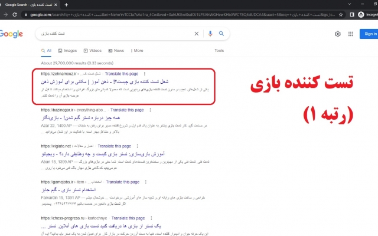Click the lock icon in address bar
The width and height of the screenshot is (378, 236).
pyautogui.click(x=26, y=15)
